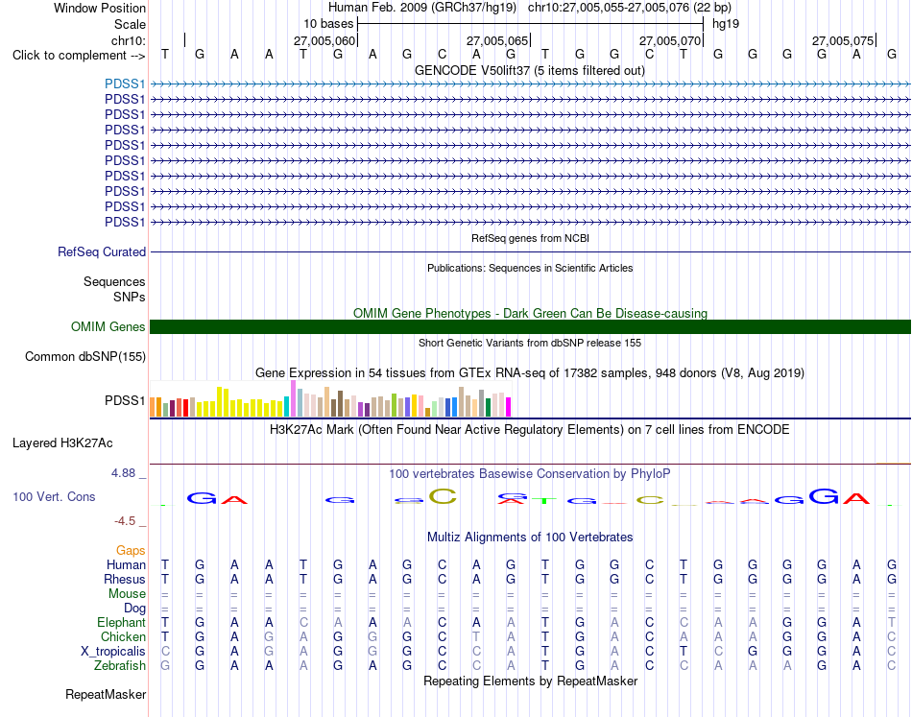The image size is (912, 717).
Task: Click the magenta bar ending the GTEx chart
Action: (509, 406)
